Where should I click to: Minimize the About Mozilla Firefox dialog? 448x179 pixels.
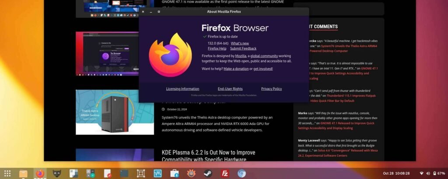[151, 12]
